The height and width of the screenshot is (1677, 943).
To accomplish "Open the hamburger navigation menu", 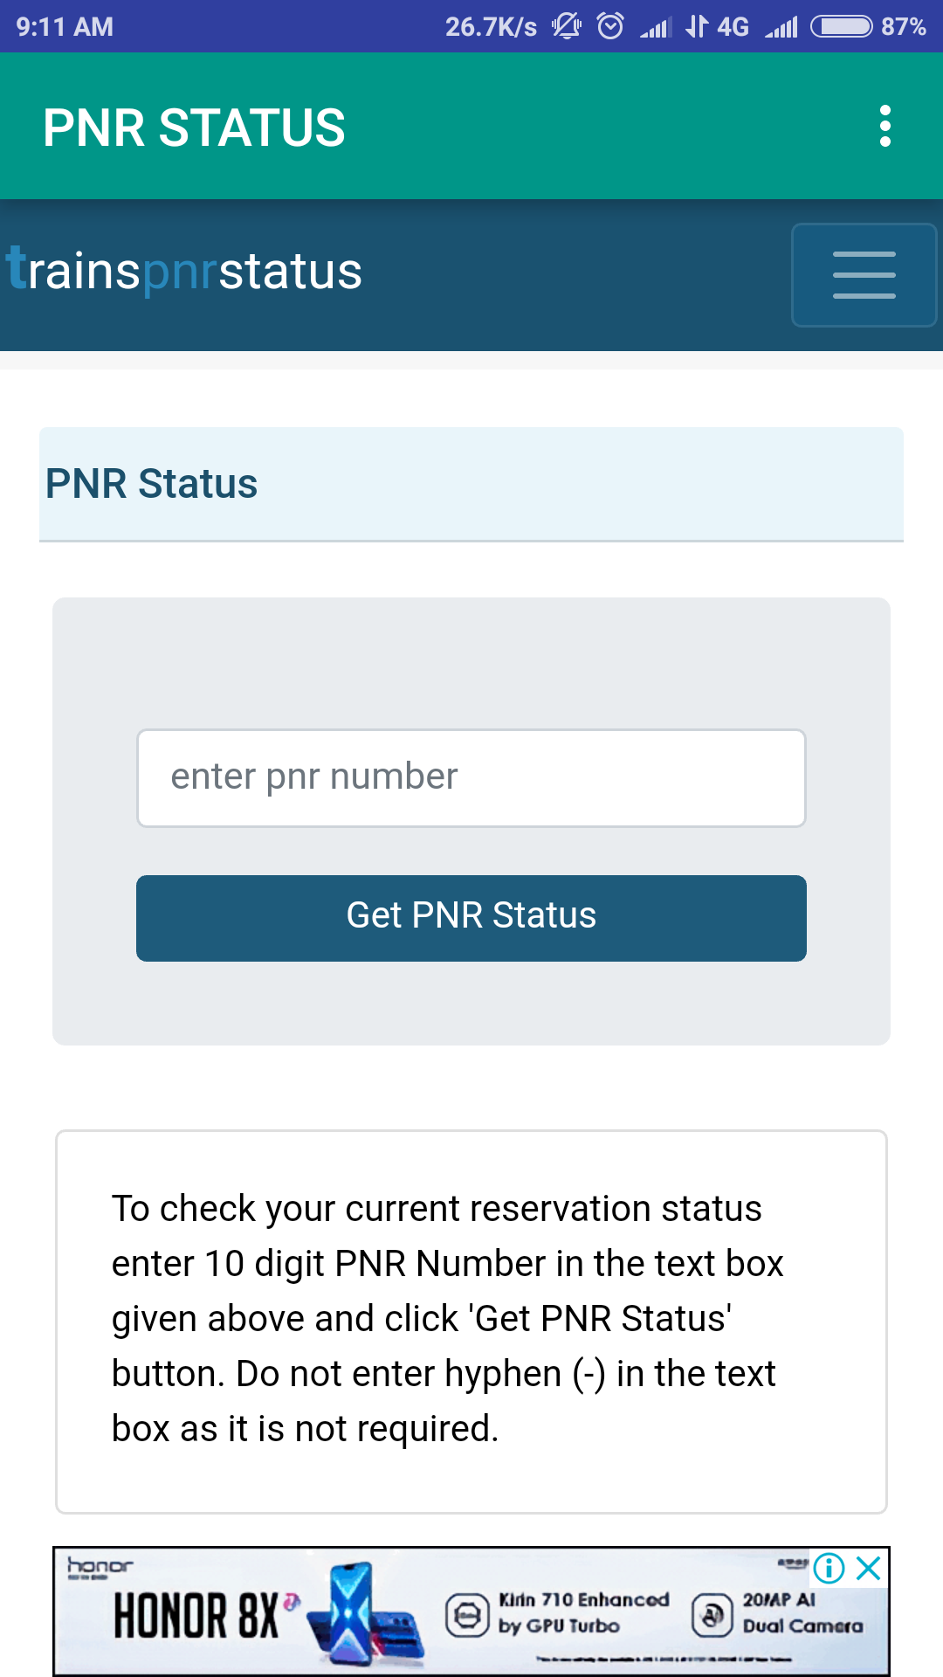I will click(x=864, y=274).
